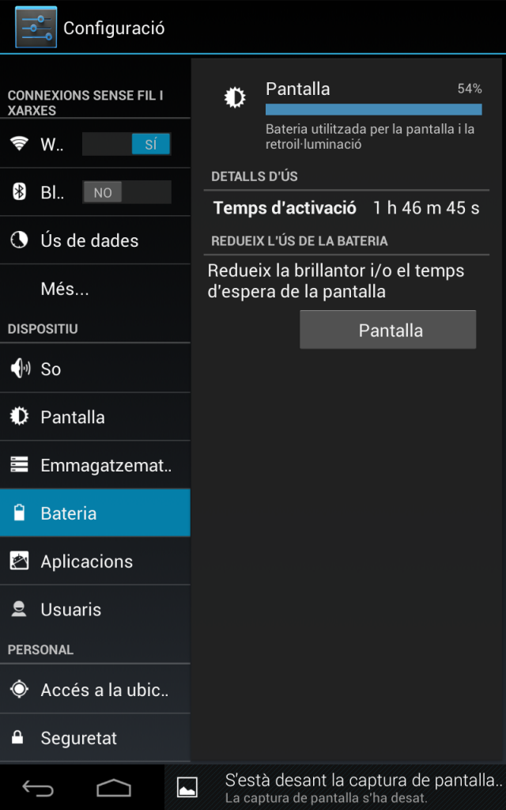
Task: Open the screenshot saved notification
Action: pos(335,787)
